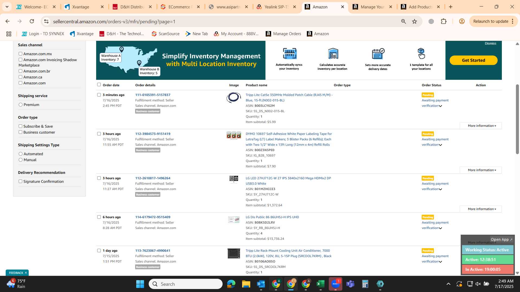Open order 112-2610817-1496264 details
This screenshot has width=520, height=292.
point(153,178)
